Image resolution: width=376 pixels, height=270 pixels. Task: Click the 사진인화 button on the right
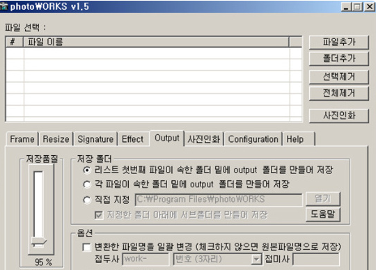[x=338, y=116]
